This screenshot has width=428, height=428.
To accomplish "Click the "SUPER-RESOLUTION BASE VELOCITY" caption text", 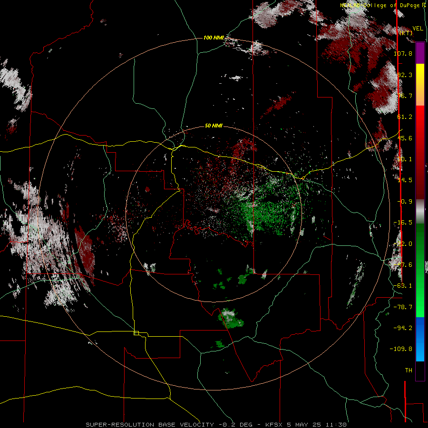I will pyautogui.click(x=150, y=425).
